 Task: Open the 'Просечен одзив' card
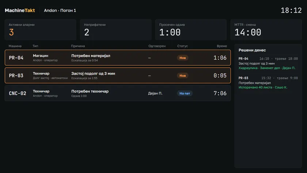(x=191, y=30)
